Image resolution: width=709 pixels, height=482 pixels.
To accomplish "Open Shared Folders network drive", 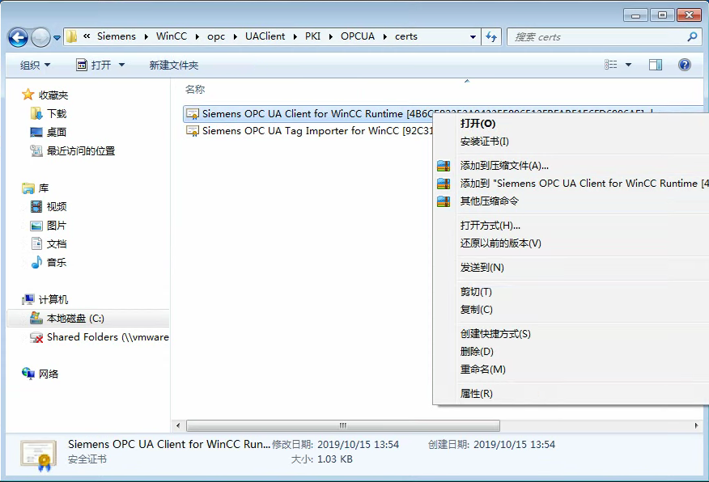I will click(107, 337).
